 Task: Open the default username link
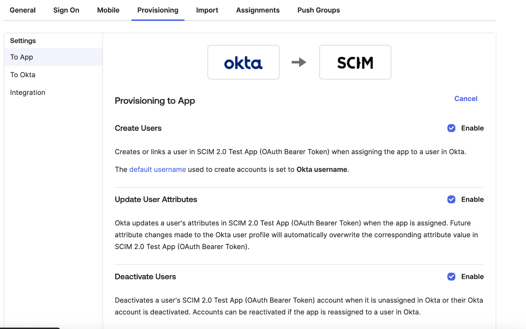coord(157,169)
